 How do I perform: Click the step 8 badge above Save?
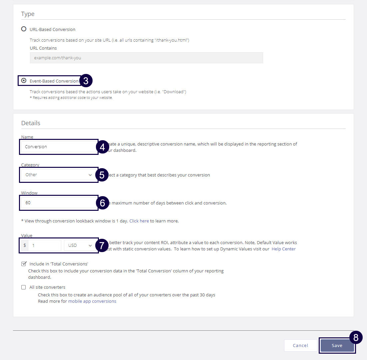(x=356, y=338)
